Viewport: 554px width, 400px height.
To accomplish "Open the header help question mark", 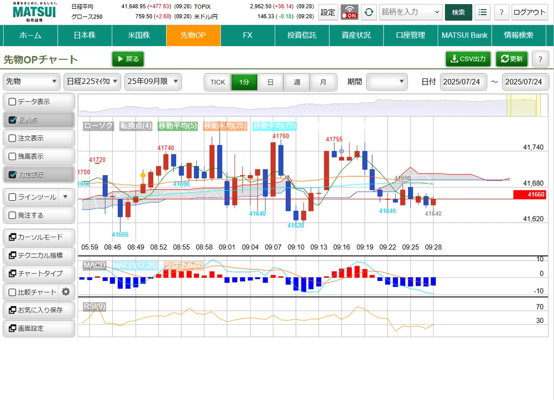I will pyautogui.click(x=501, y=12).
